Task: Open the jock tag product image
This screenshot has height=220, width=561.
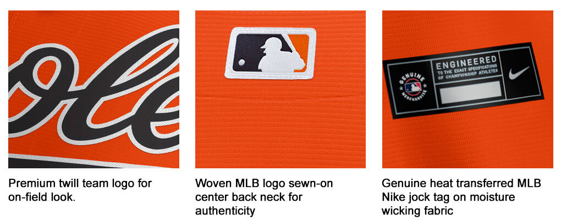Action: click(468, 89)
